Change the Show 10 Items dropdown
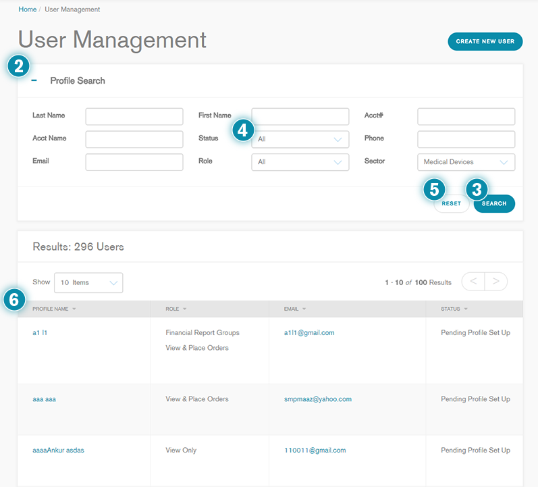Screen dimensions: 538x487 coord(88,283)
